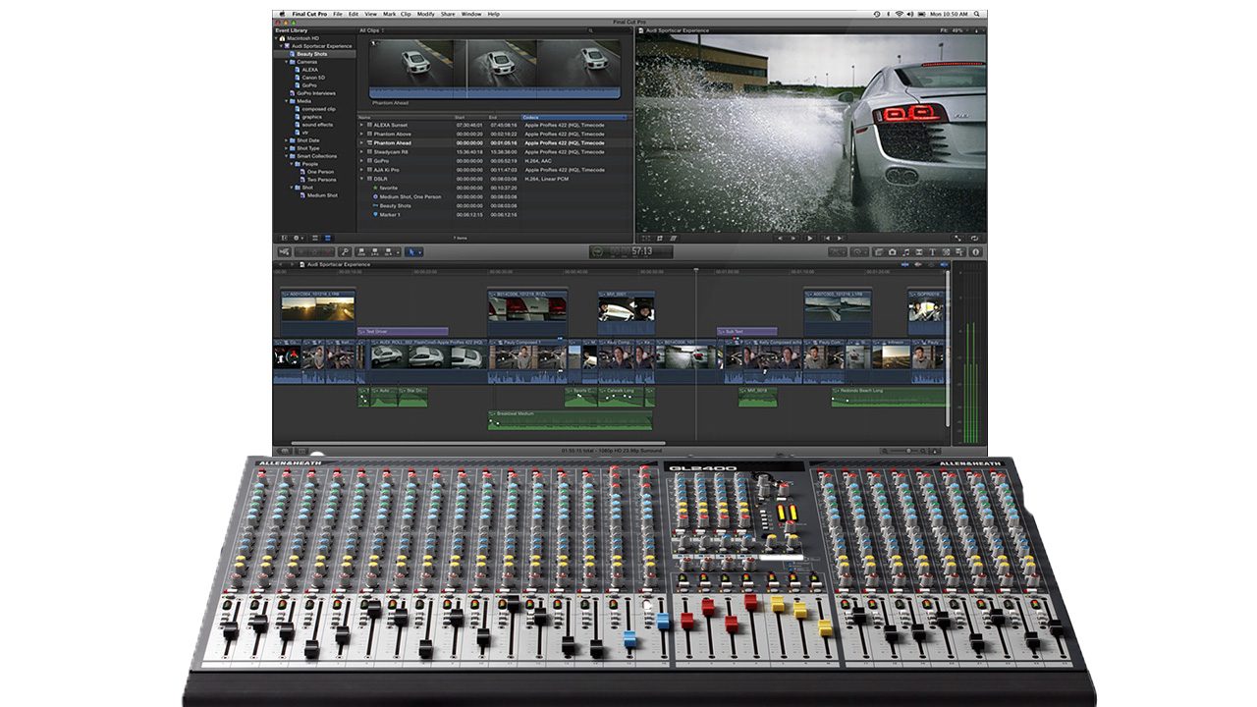The image size is (1257, 707).
Task: Collapse the Audi Sportscar Experience event
Action: pos(283,46)
